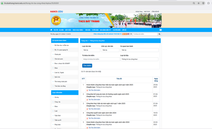Click the Tiêu đề column header
212x129 pixels.
(x=119, y=79)
